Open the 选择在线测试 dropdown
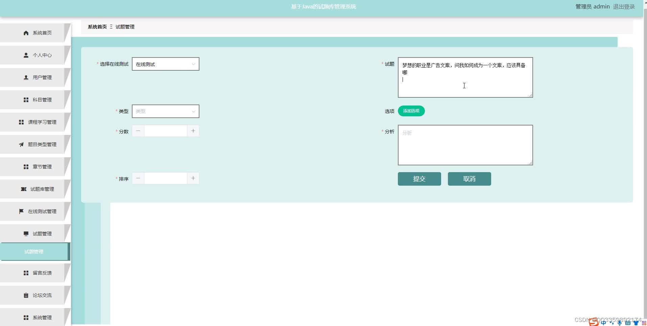647x326 pixels. (x=166, y=64)
